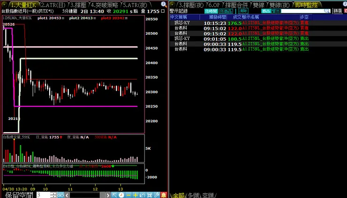Zoom out chart with the minus icon

point(128,195)
